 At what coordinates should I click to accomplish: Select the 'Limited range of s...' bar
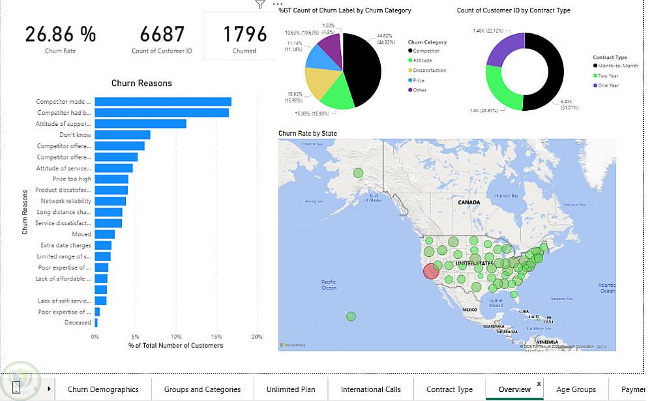[x=103, y=256]
